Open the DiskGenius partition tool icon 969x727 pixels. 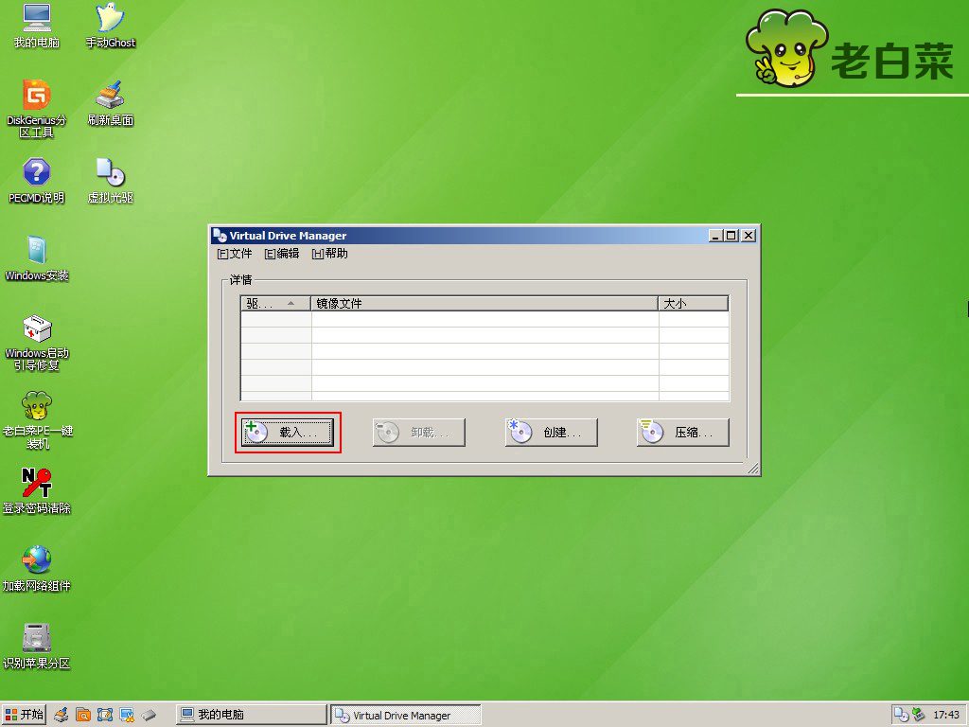pos(36,96)
